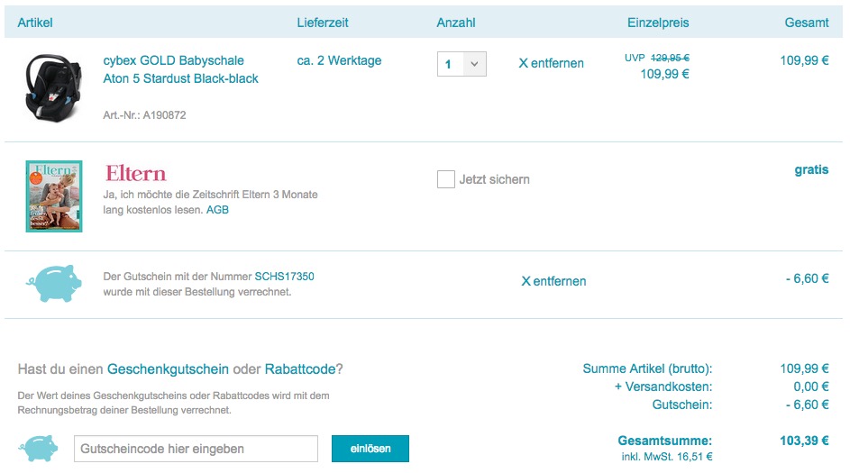850x473 pixels.
Task: Open the Anzahl quantity dropdown
Action: pos(462,64)
